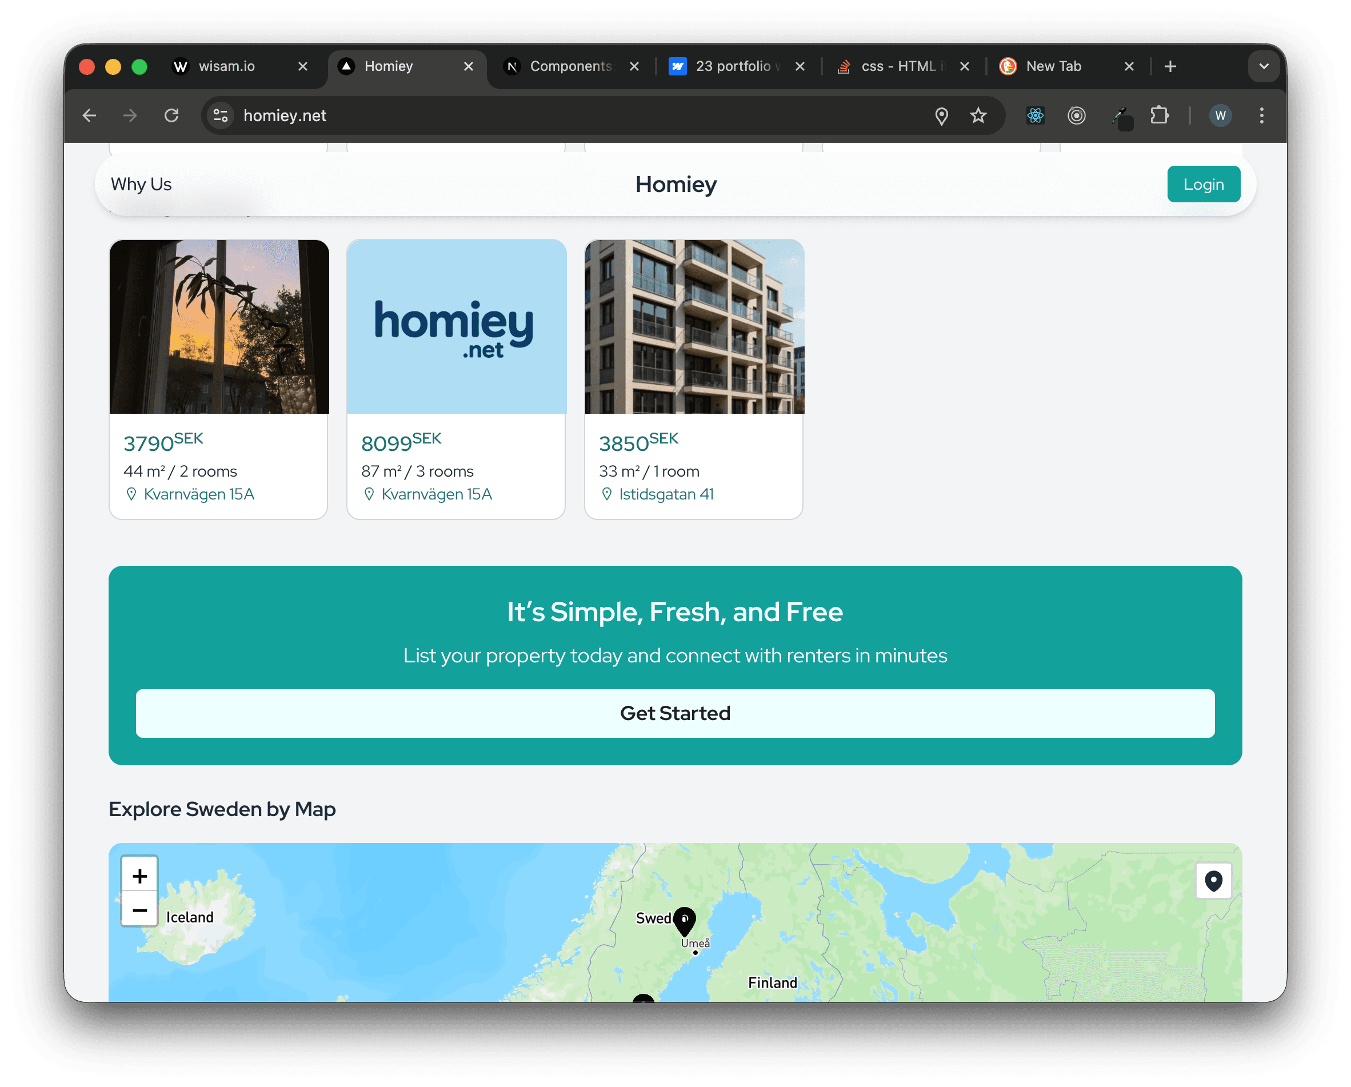
Task: Open Chrome's three-dot menu
Action: pos(1261,115)
